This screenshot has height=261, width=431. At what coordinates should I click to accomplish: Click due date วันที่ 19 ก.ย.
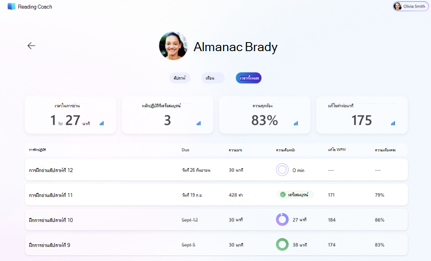[x=192, y=195]
